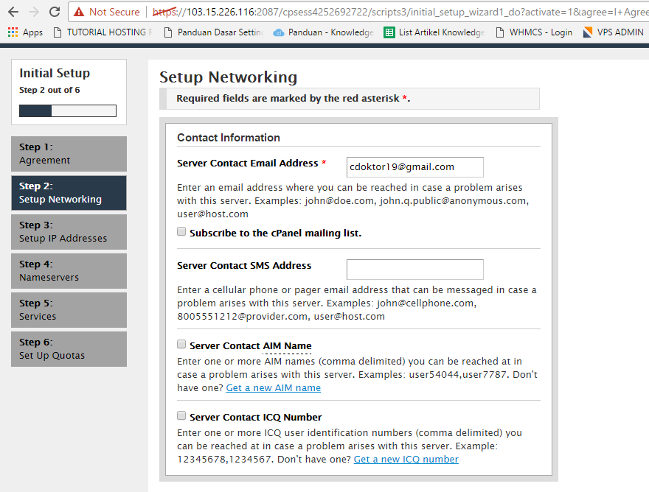Enable Subscribe to the cPanel mailing list

pos(181,231)
